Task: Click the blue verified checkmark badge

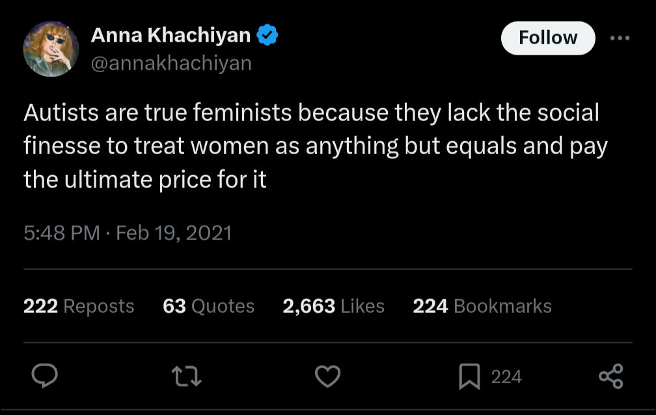Action: point(267,36)
